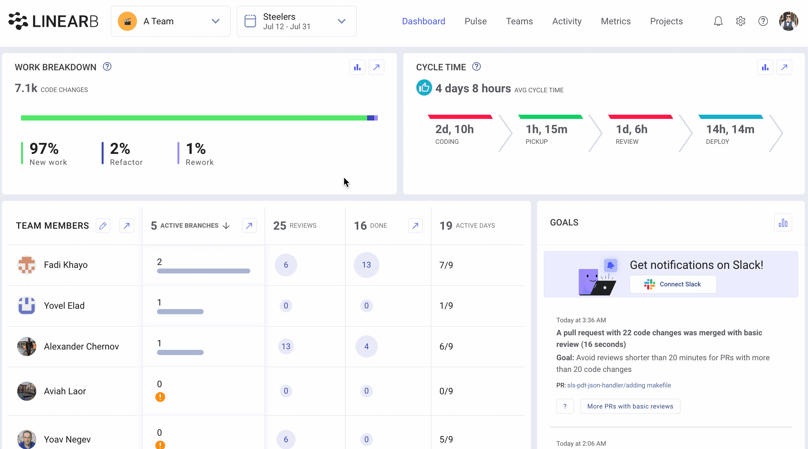Click the Work Breakdown help icon

pyautogui.click(x=107, y=67)
